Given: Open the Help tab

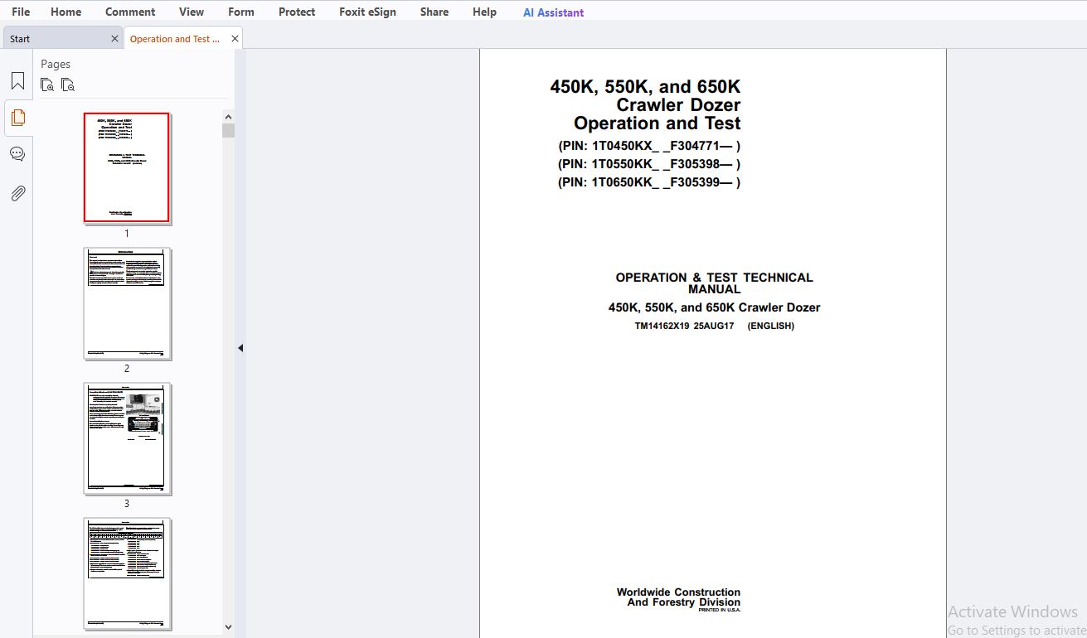Looking at the screenshot, I should pyautogui.click(x=484, y=12).
